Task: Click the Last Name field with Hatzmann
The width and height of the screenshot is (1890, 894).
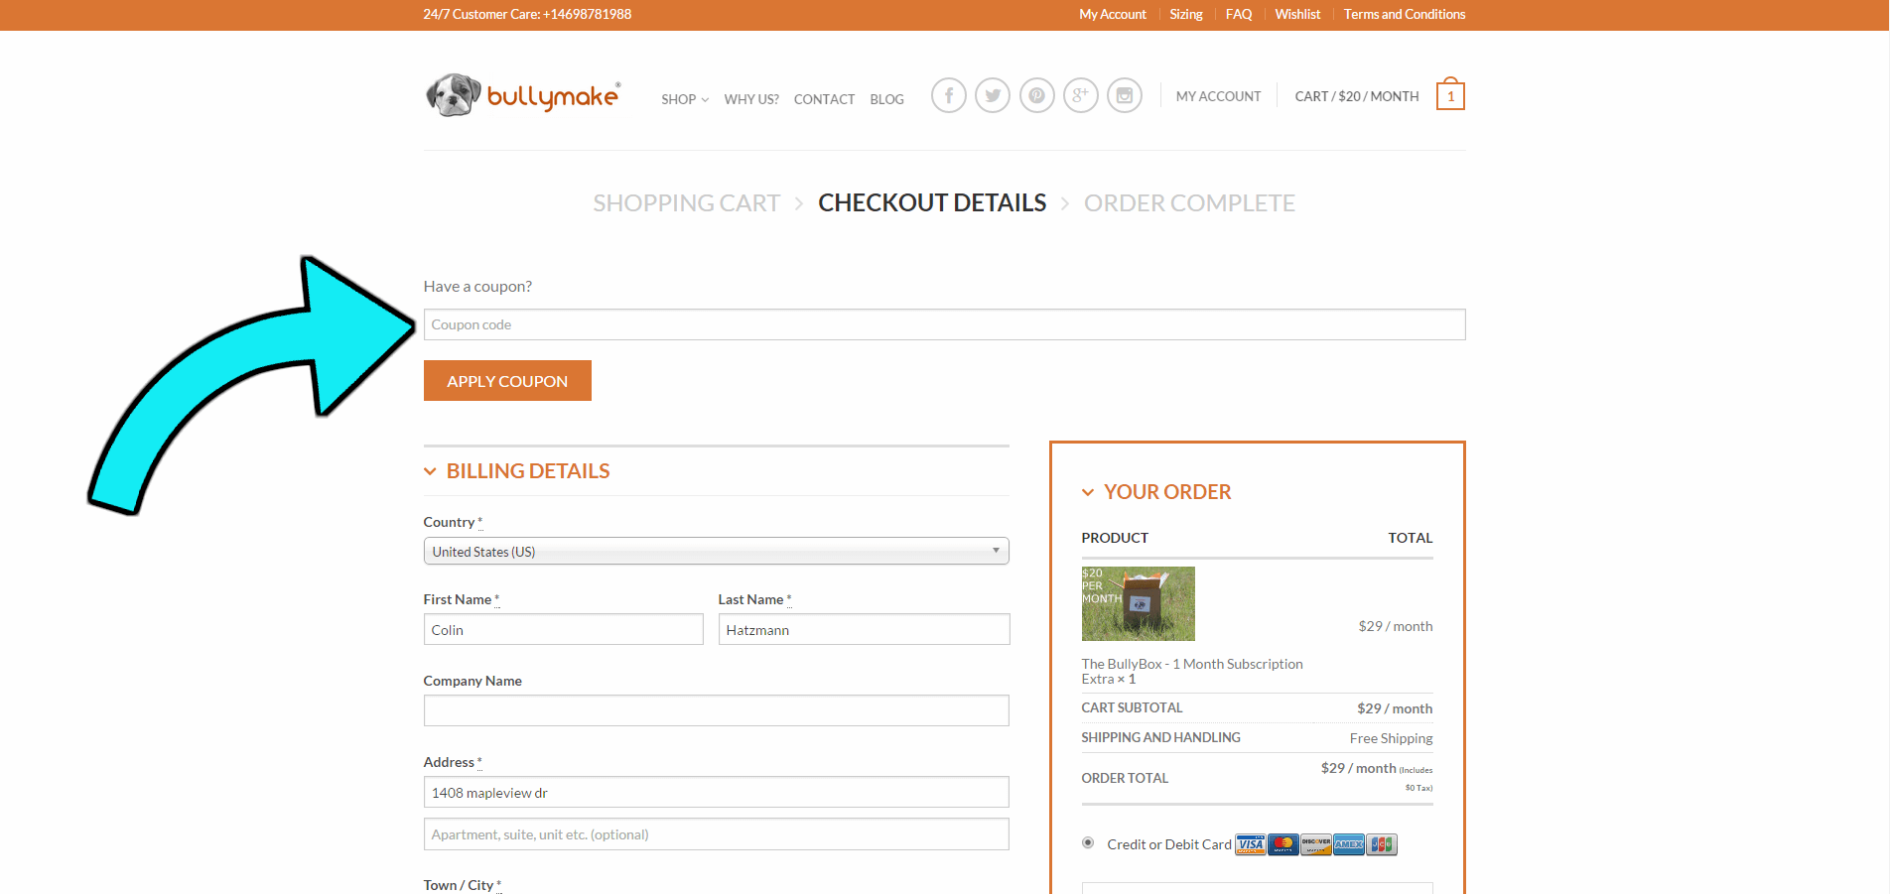Action: [x=864, y=629]
